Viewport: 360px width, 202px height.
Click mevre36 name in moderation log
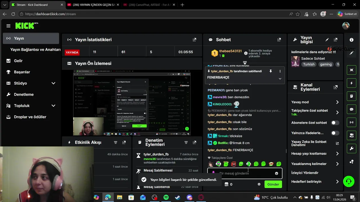coord(150,159)
